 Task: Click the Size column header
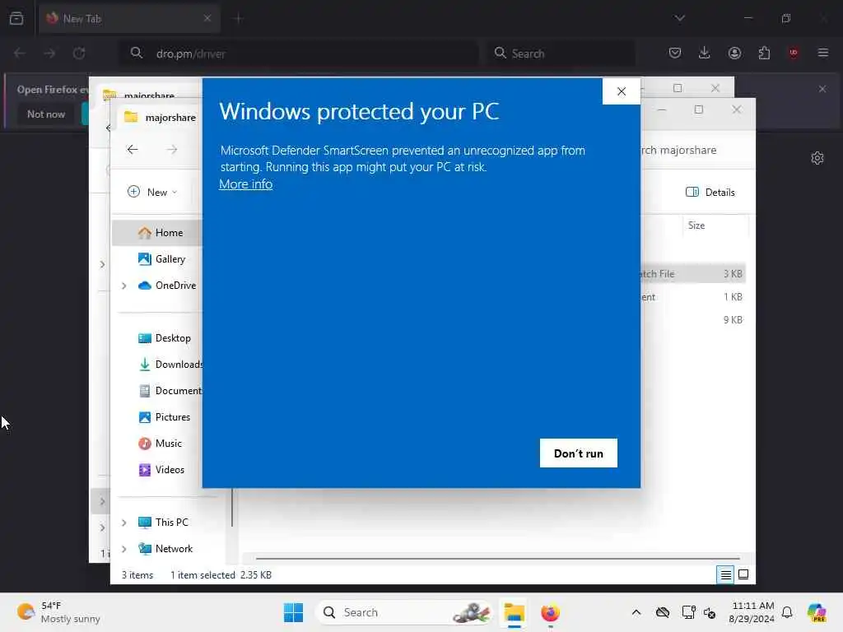pos(715,225)
